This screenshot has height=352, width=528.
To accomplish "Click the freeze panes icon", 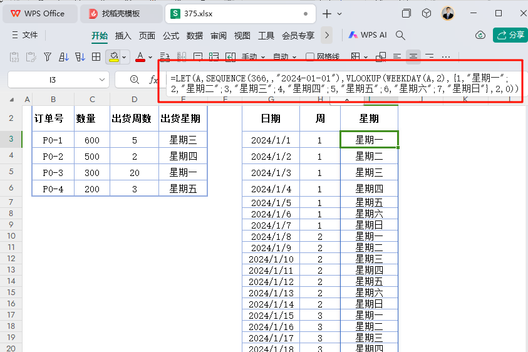I will pos(381,57).
